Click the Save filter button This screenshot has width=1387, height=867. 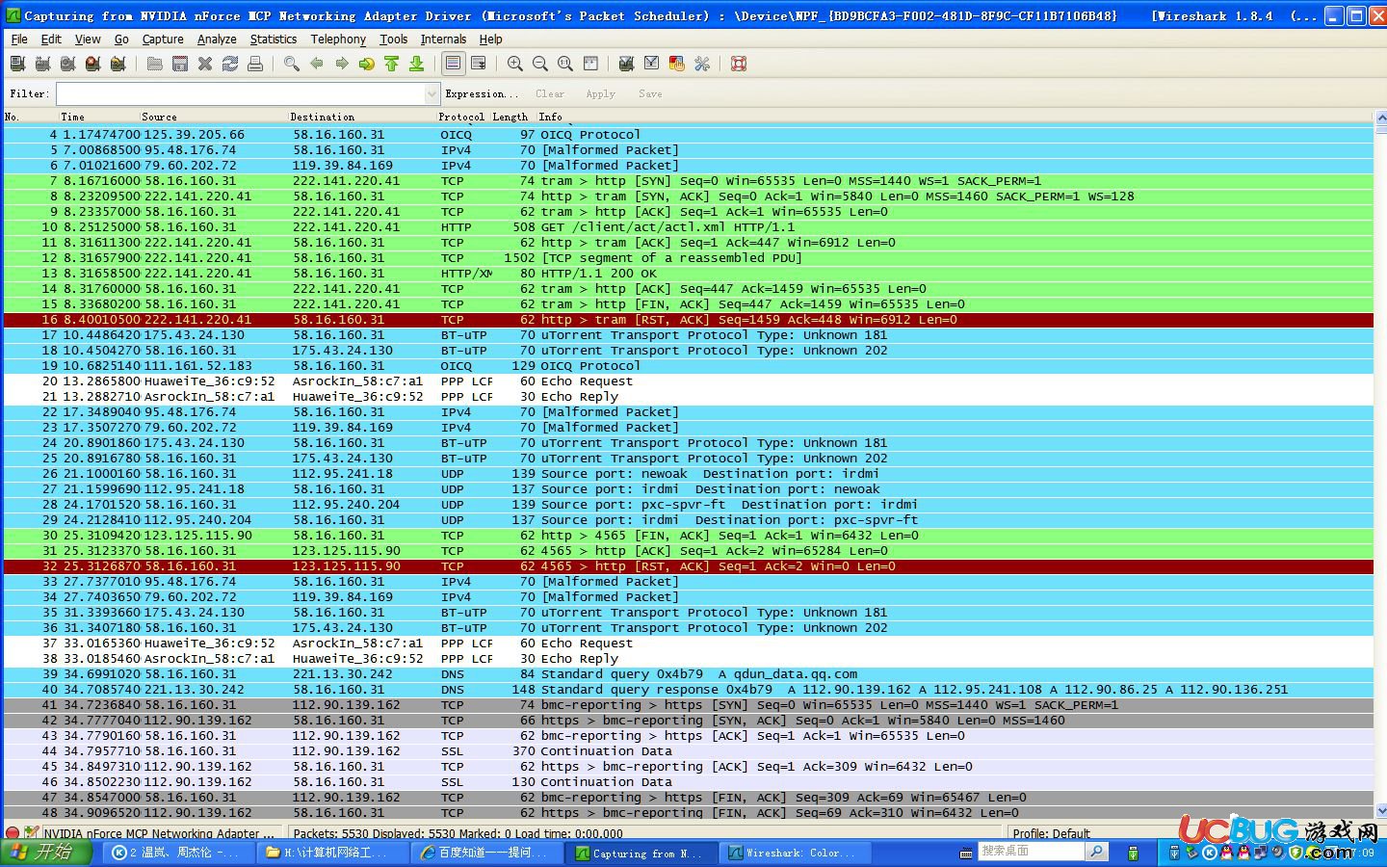[650, 93]
